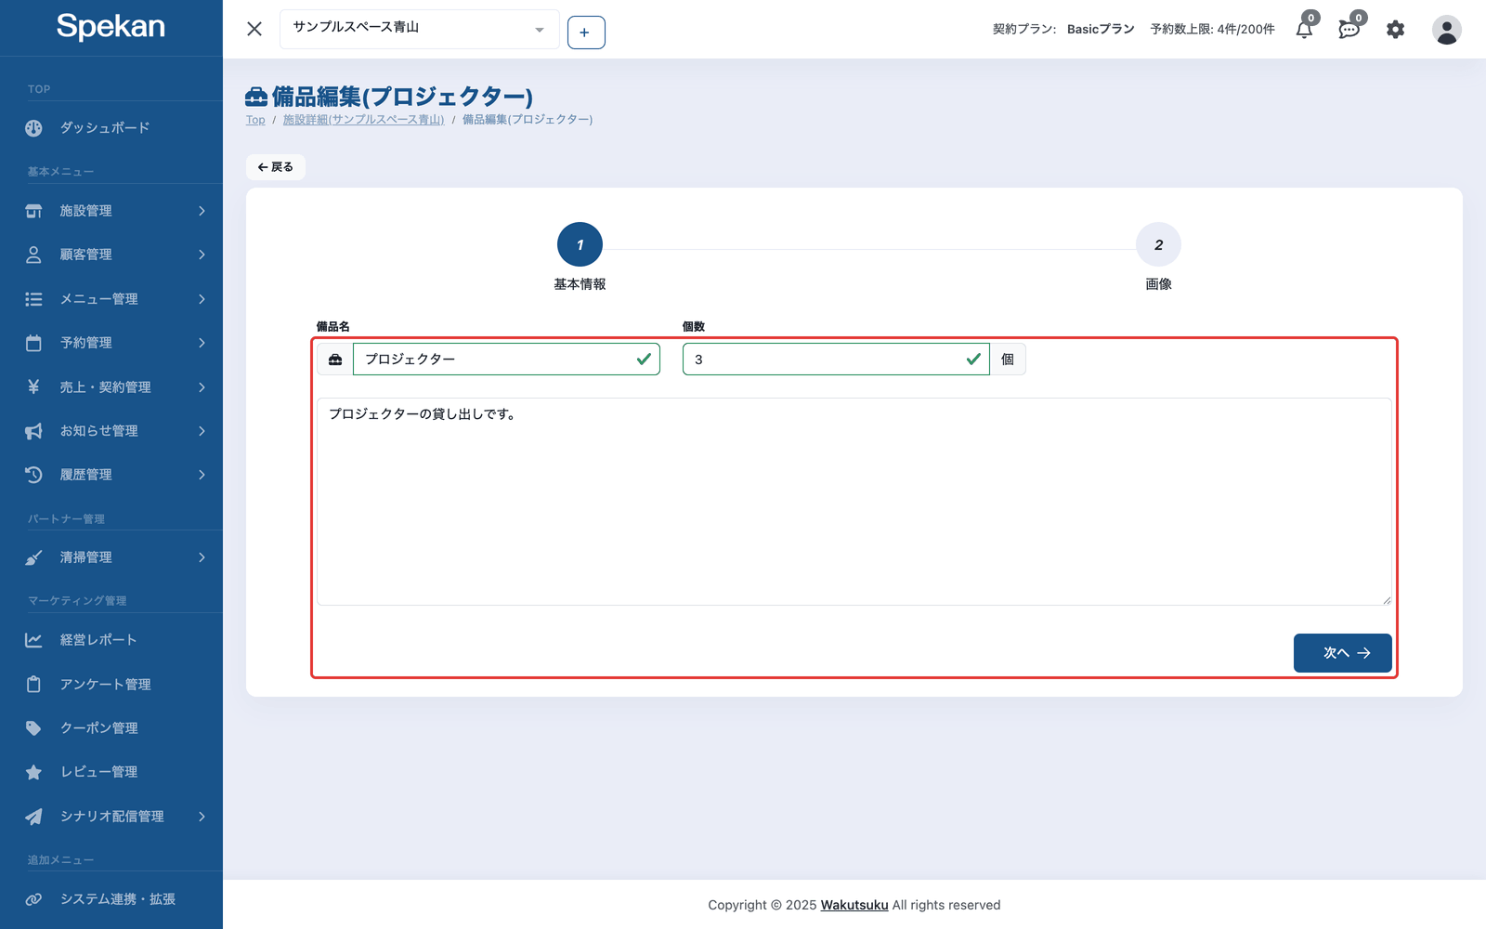Expand the シナリオ配信管理 submenu chevron

(x=202, y=817)
